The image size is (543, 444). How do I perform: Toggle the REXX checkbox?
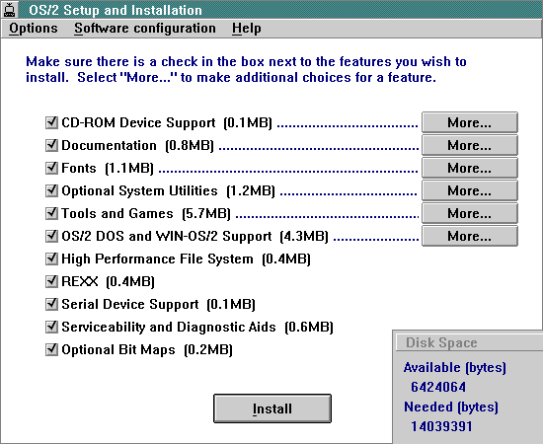(51, 281)
